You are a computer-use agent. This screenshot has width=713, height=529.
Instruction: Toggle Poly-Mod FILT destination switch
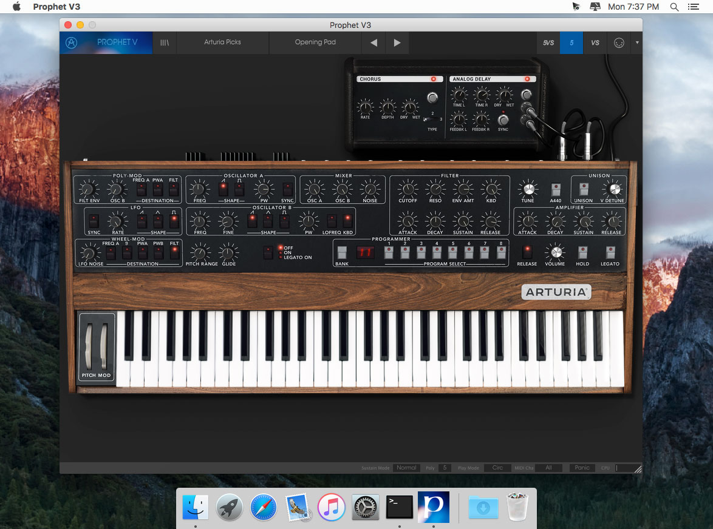(x=174, y=189)
